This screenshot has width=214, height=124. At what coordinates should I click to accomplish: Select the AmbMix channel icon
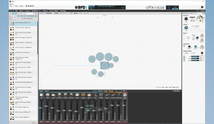(x=101, y=95)
